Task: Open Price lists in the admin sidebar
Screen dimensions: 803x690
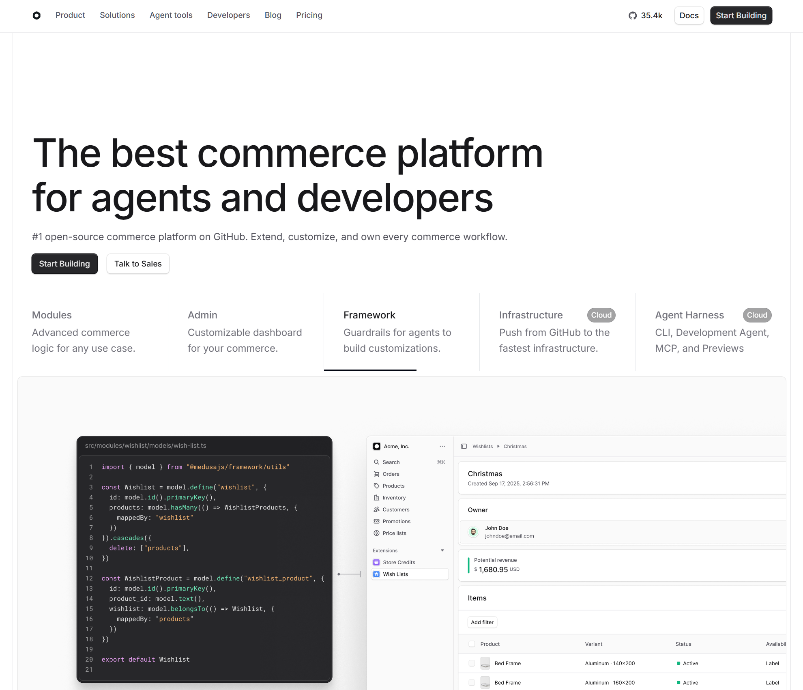Action: [x=410, y=533]
